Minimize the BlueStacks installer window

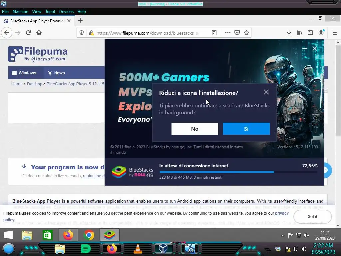pyautogui.click(x=305, y=49)
